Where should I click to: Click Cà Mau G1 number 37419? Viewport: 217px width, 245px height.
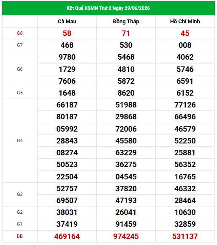[x=67, y=224]
